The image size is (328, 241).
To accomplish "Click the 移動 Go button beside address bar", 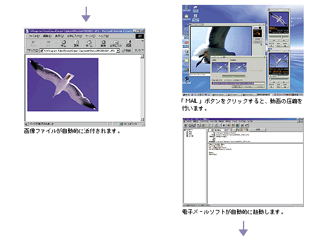I will pyautogui.click(x=127, y=51).
